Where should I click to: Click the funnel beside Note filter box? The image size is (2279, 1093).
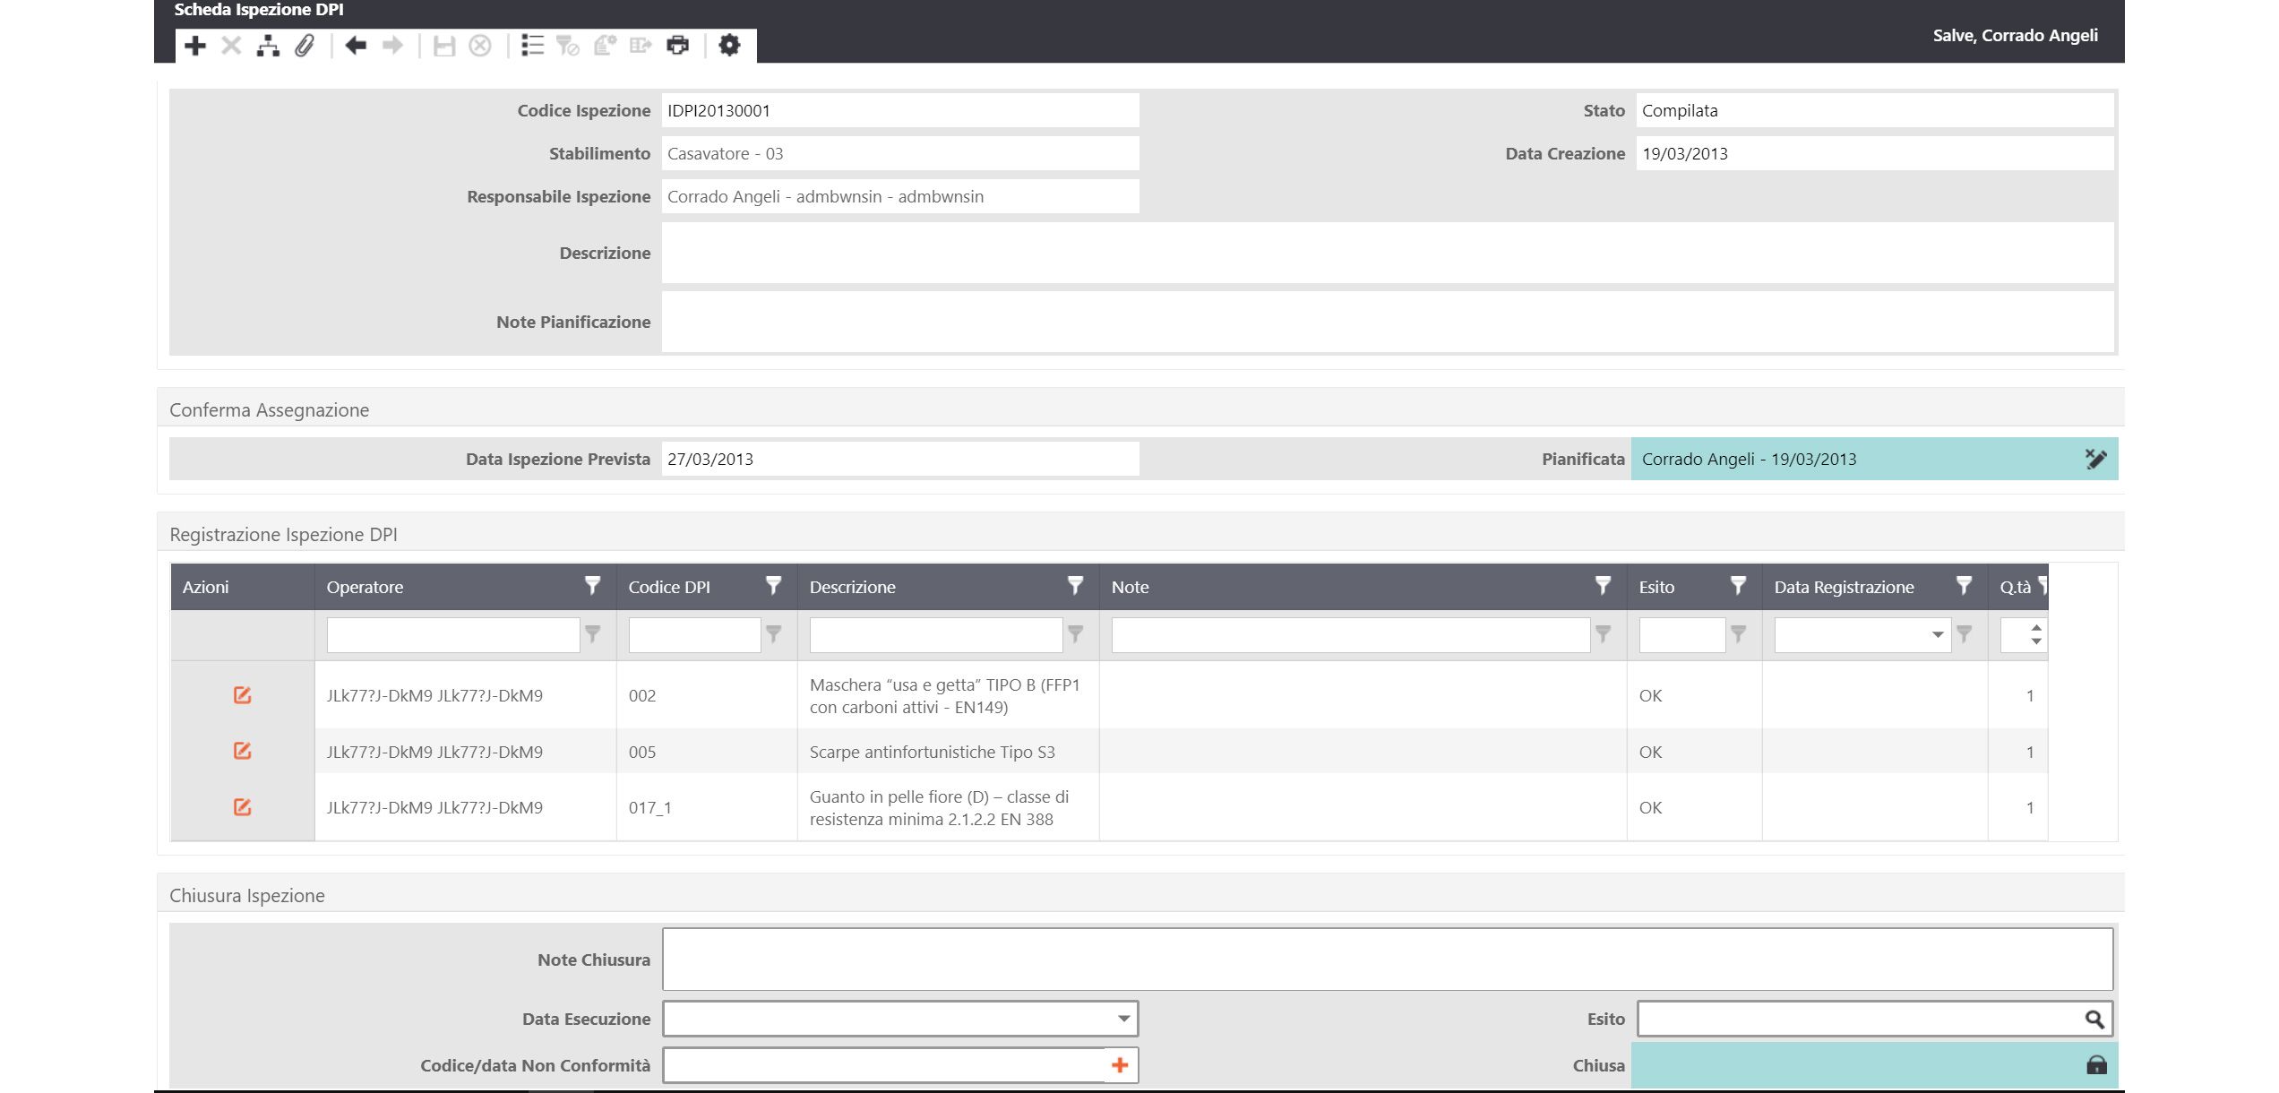pos(1603,634)
